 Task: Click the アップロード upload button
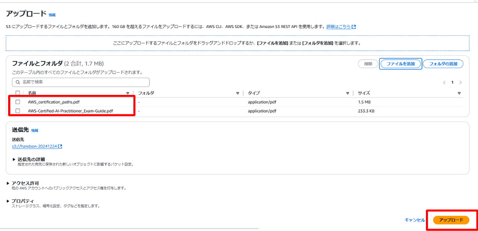point(451,220)
